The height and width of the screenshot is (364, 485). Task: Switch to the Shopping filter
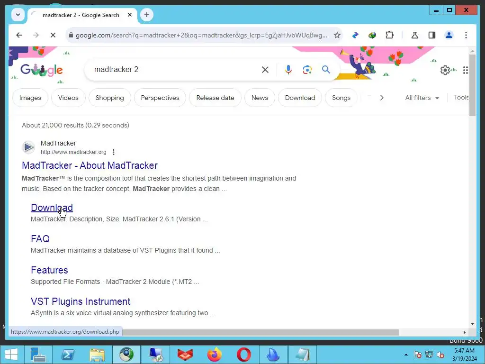click(110, 98)
